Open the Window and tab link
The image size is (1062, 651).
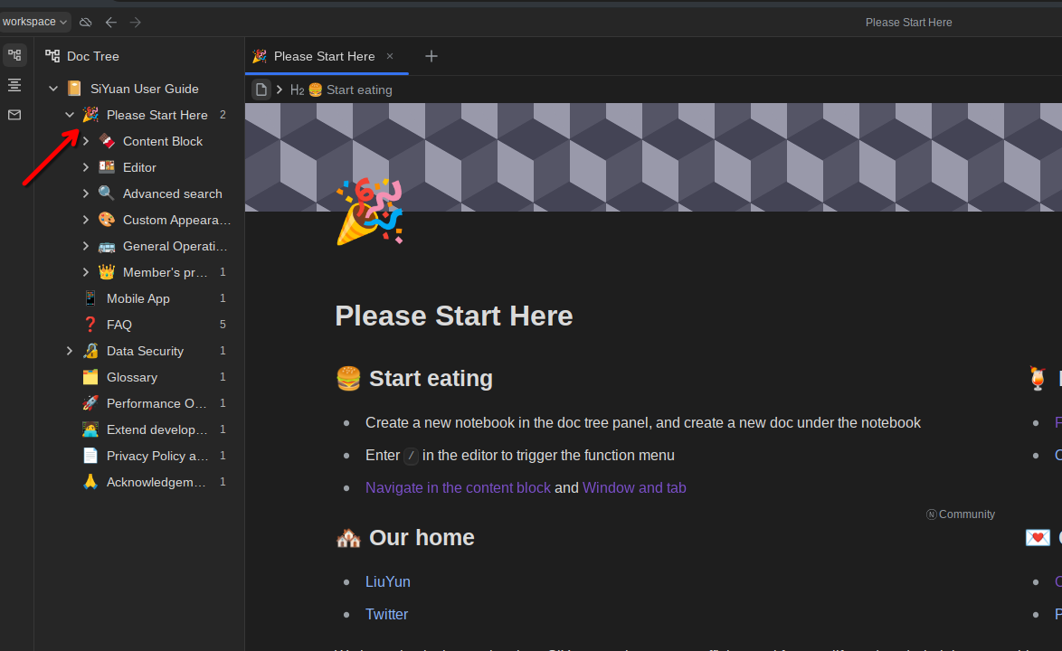click(x=634, y=488)
